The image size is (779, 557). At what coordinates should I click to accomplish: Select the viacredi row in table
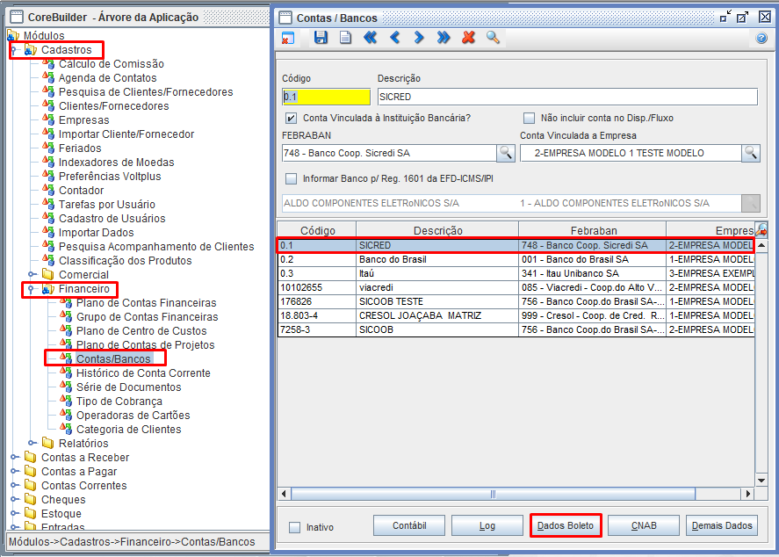coord(516,287)
